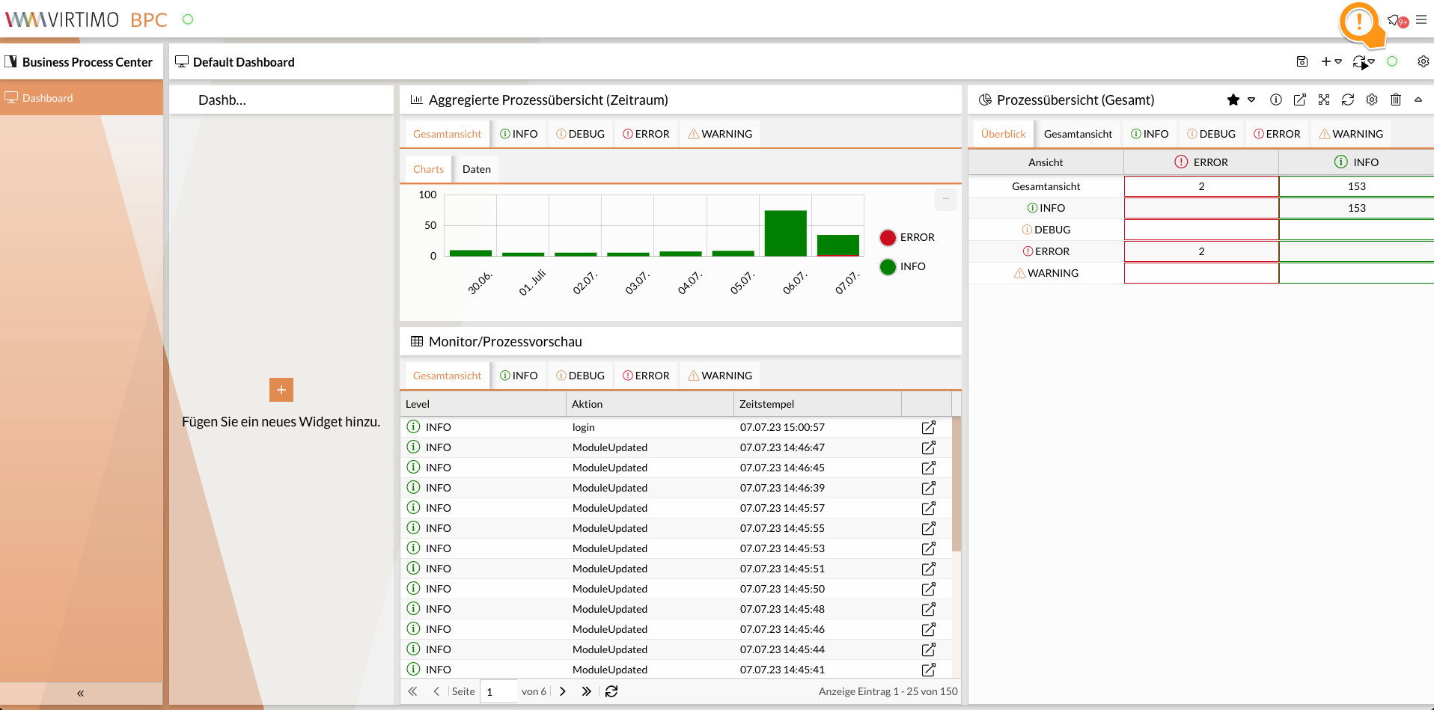Image resolution: width=1434 pixels, height=710 pixels.
Task: Jump to last page of monitor entries
Action: point(586,691)
